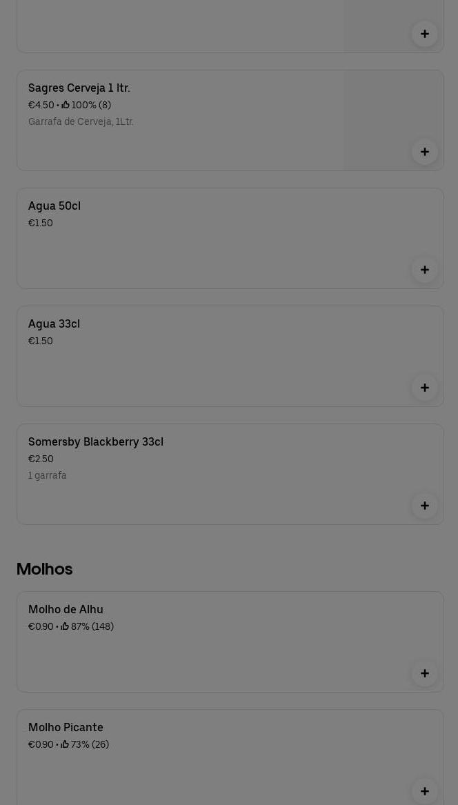Add Agua 33cl with plus icon
This screenshot has height=805, width=458.
pyautogui.click(x=424, y=388)
